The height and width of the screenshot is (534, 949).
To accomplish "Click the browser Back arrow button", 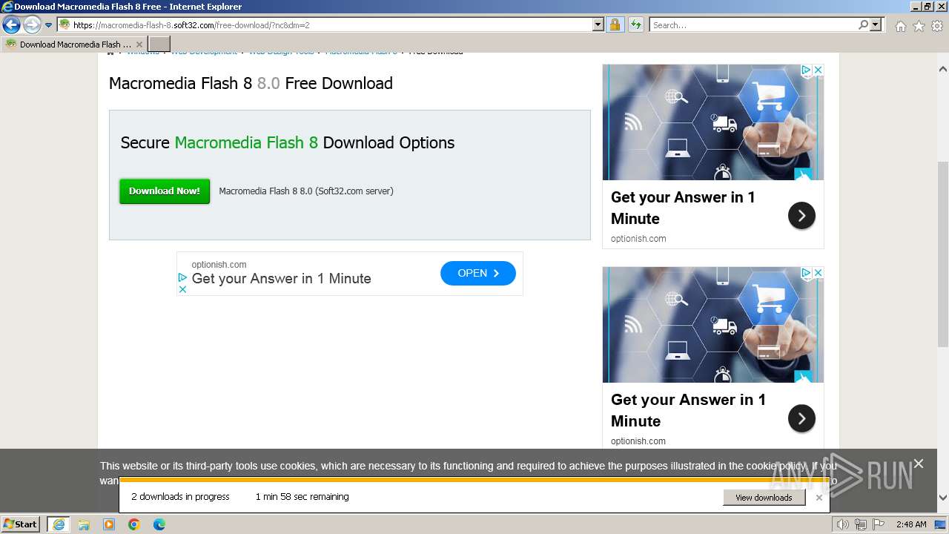I will coord(11,24).
